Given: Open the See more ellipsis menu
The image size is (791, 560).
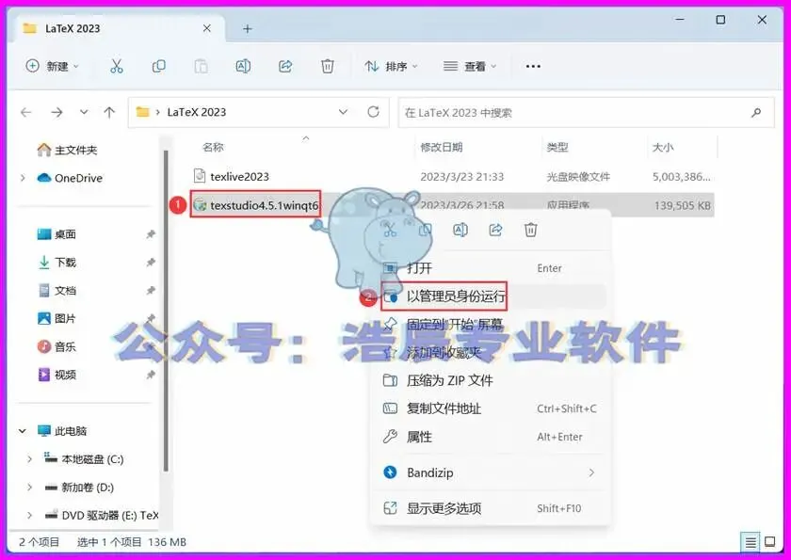Looking at the screenshot, I should [533, 66].
